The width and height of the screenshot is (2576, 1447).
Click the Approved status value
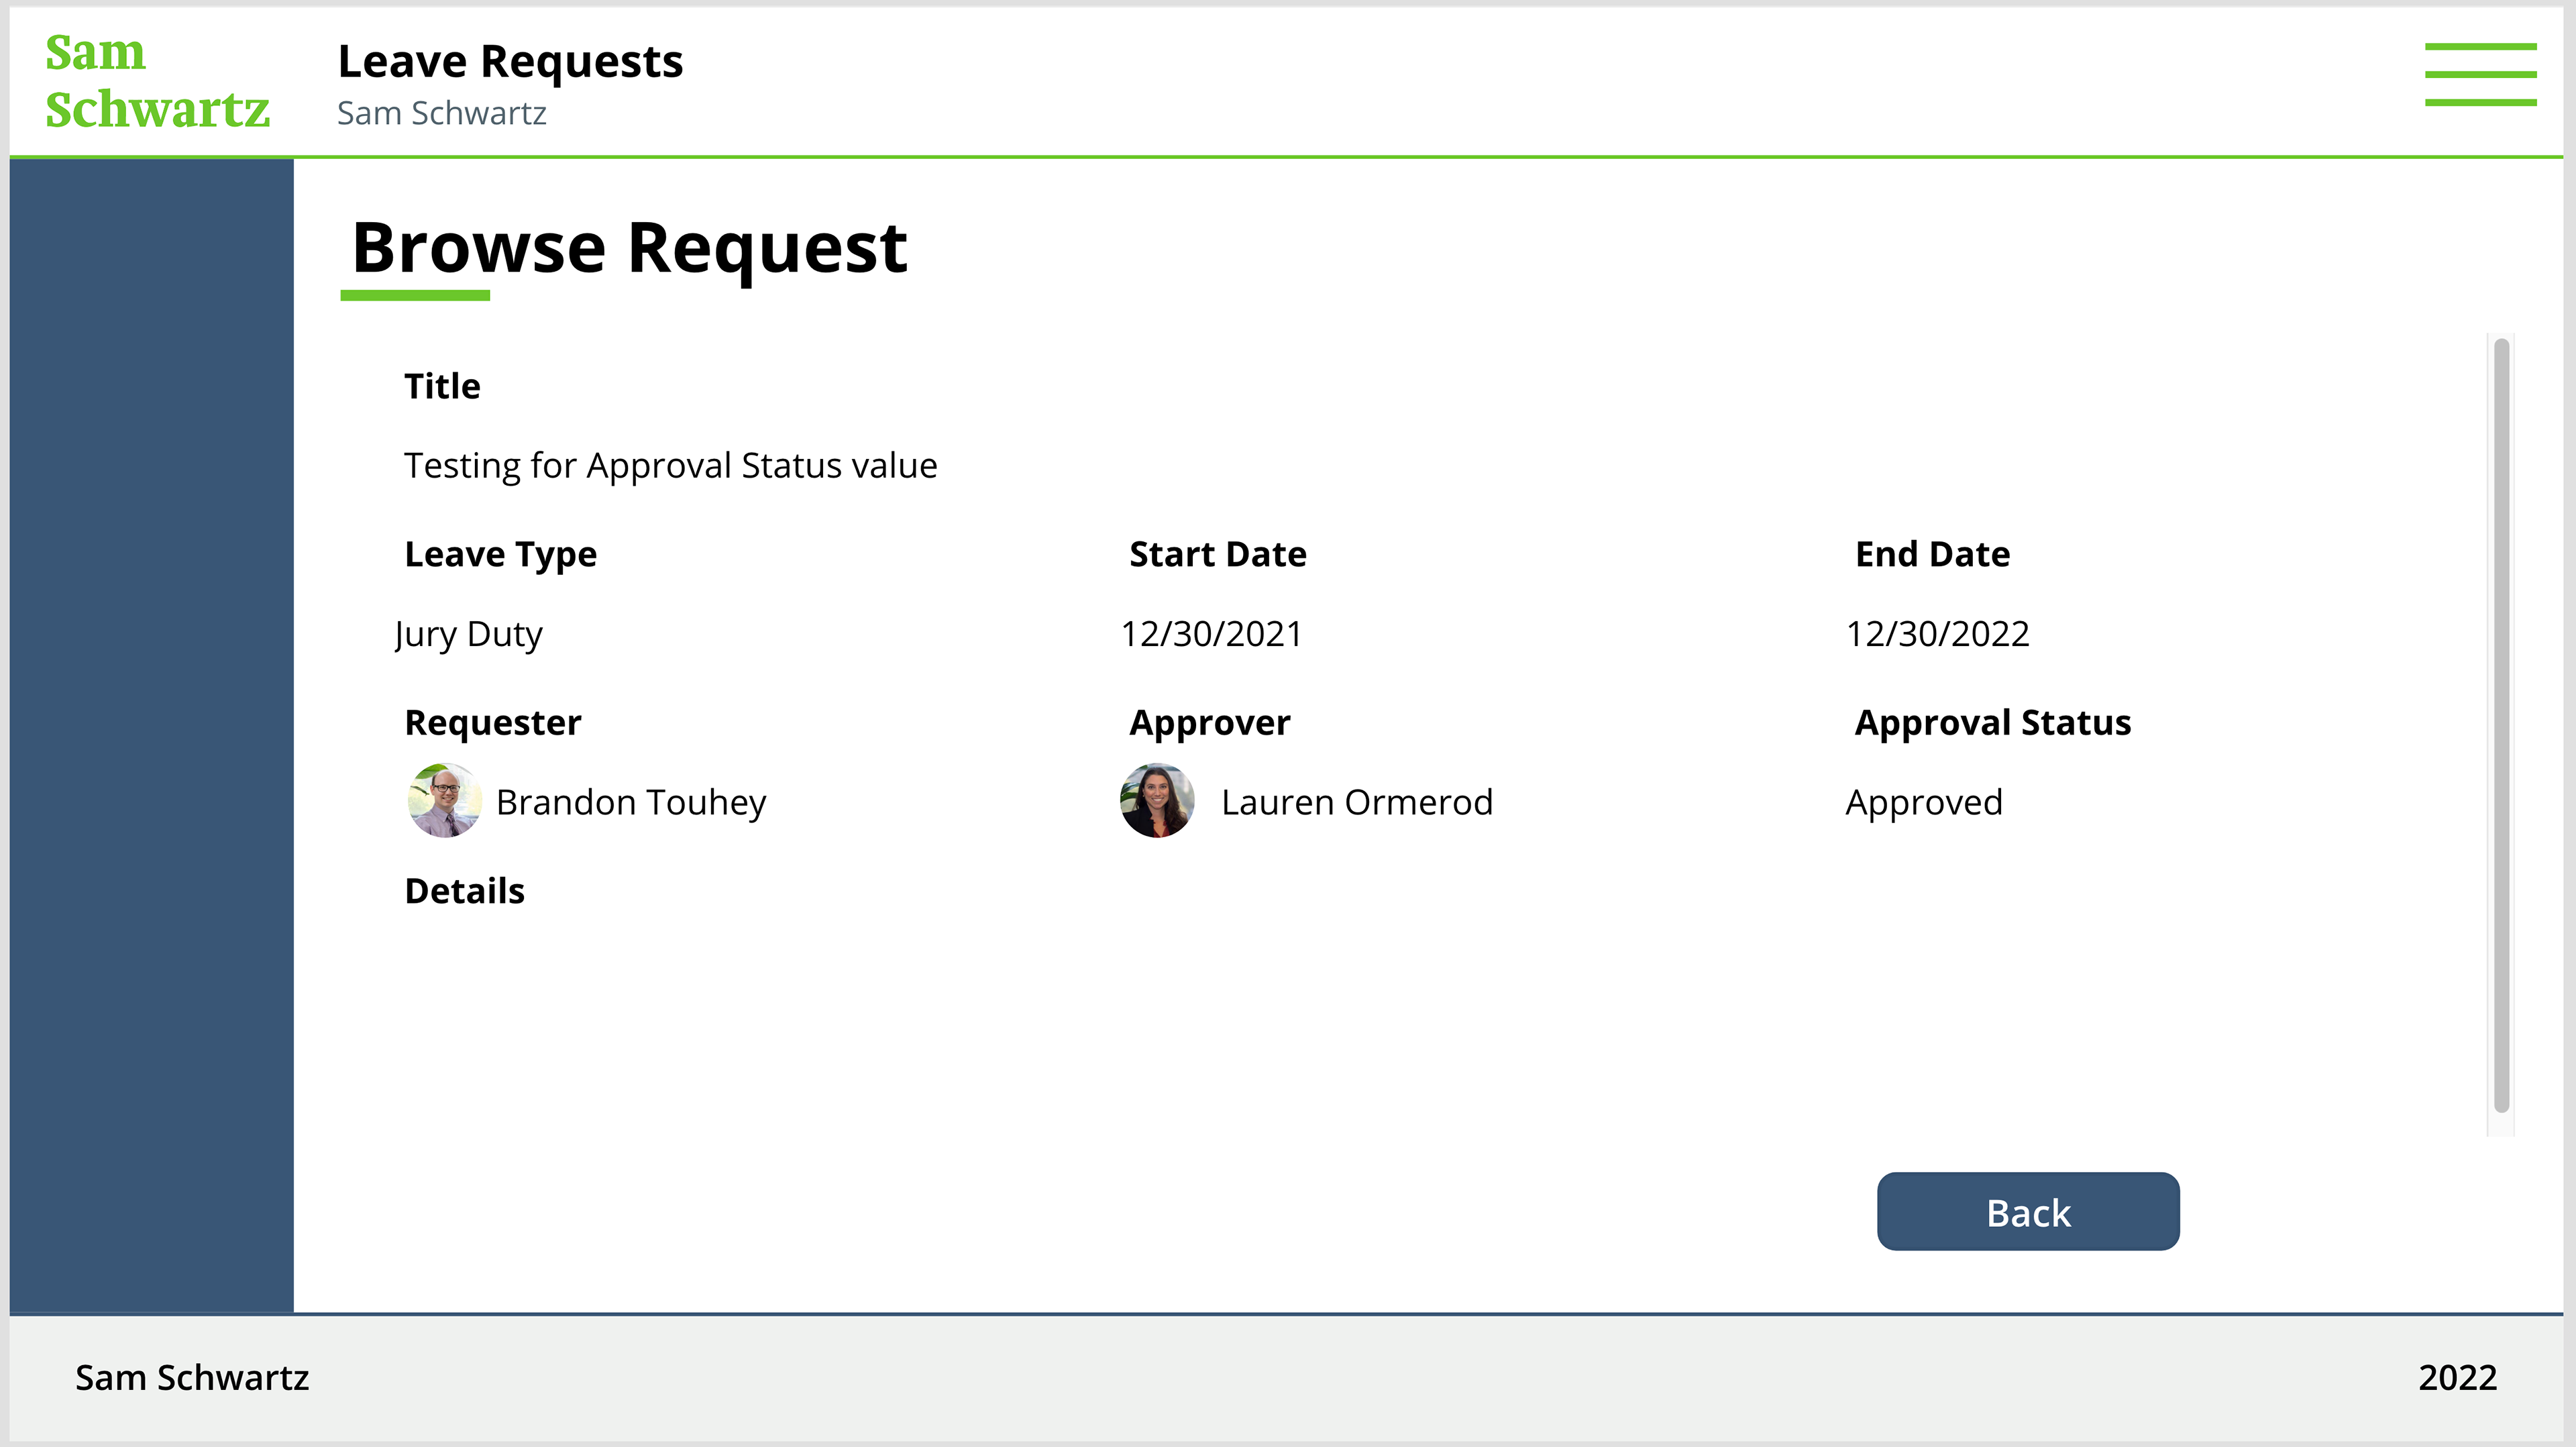coord(1923,802)
